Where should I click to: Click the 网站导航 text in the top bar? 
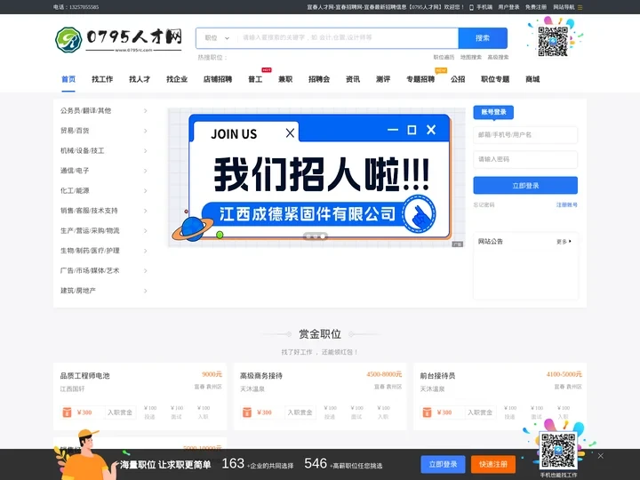564,7
